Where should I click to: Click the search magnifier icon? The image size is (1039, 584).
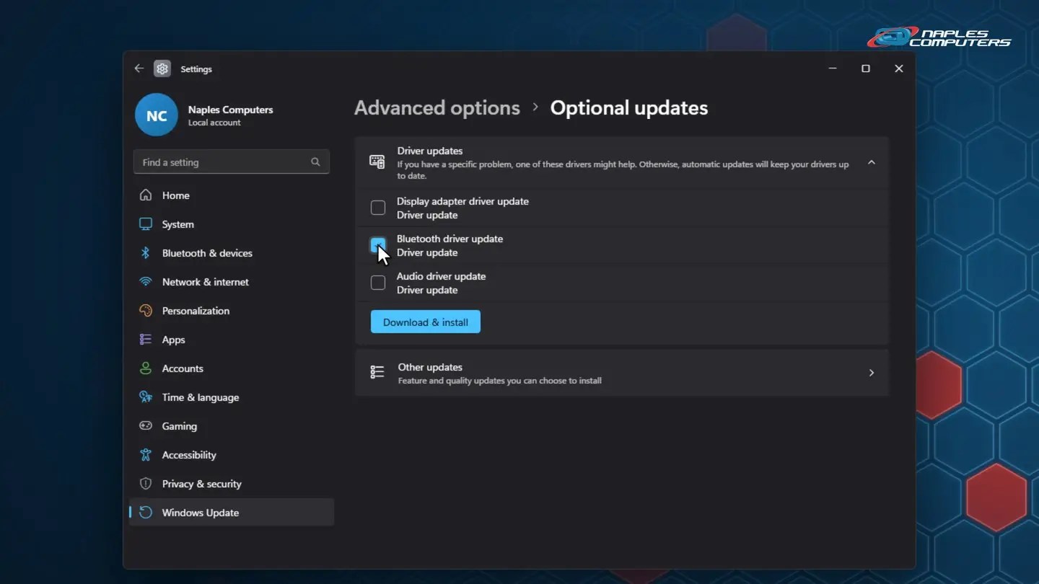[315, 162]
